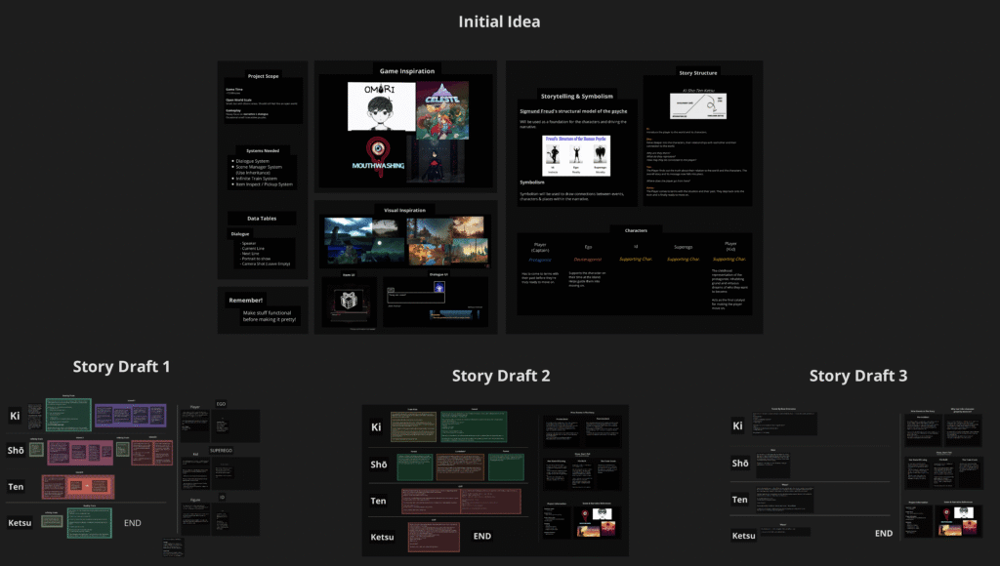The height and width of the screenshot is (566, 1000).
Task: Open Freud's Structure of the Psyche diagram
Action: [x=575, y=155]
